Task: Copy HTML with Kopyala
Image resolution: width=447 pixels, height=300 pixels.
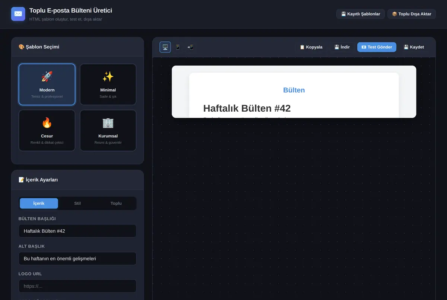Action: click(x=311, y=47)
